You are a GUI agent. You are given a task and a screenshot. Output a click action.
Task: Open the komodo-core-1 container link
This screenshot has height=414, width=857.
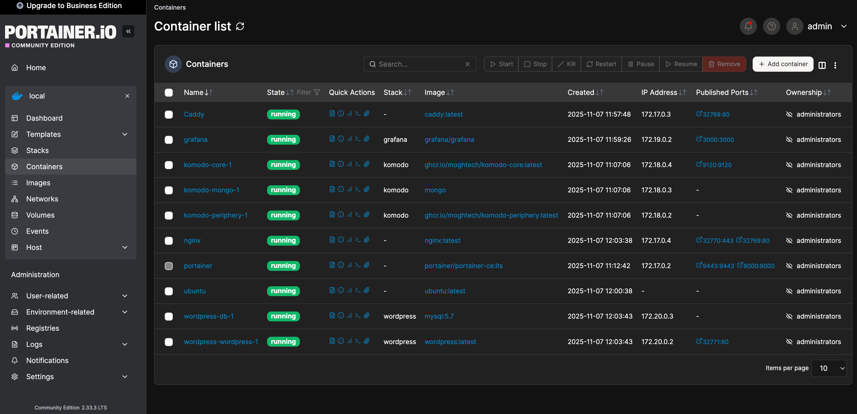click(208, 165)
